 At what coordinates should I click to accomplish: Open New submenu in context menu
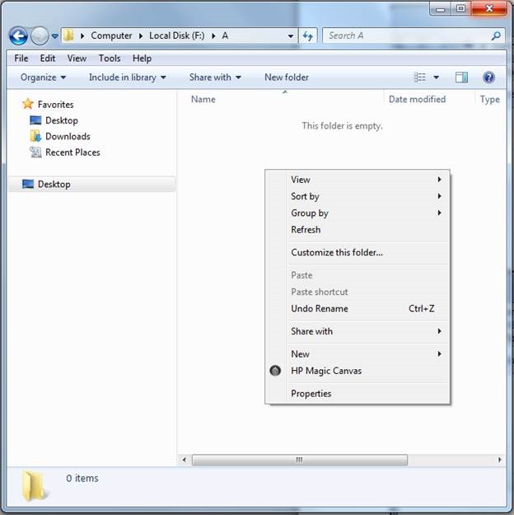tap(357, 354)
